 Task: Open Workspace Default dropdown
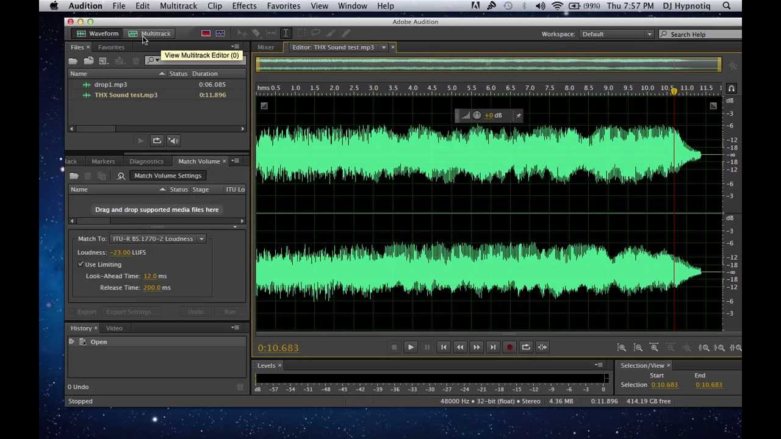point(616,34)
